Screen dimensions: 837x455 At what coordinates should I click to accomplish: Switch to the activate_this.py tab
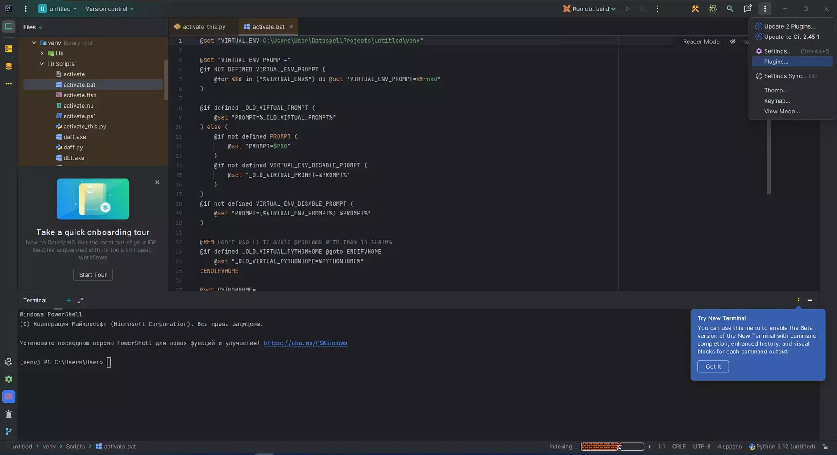point(203,27)
